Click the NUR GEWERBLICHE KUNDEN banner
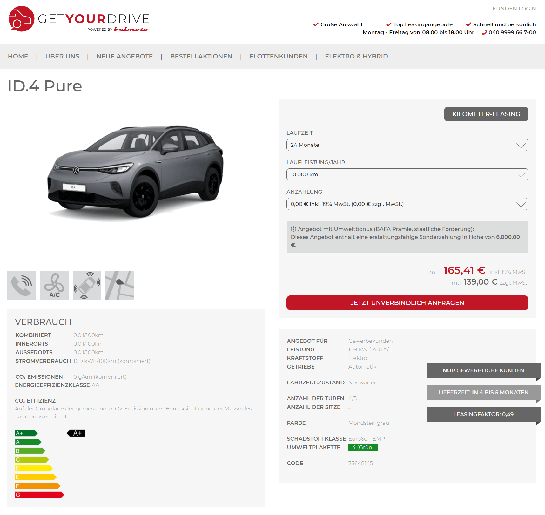Image resolution: width=545 pixels, height=515 pixels. coord(483,370)
